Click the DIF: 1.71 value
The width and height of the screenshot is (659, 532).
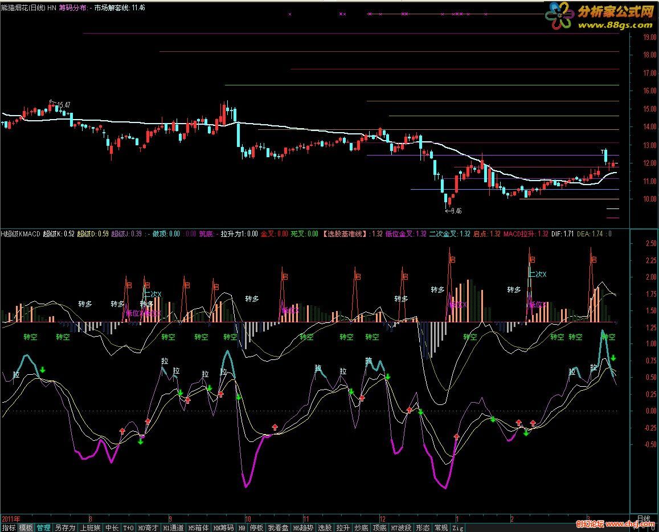coord(562,234)
